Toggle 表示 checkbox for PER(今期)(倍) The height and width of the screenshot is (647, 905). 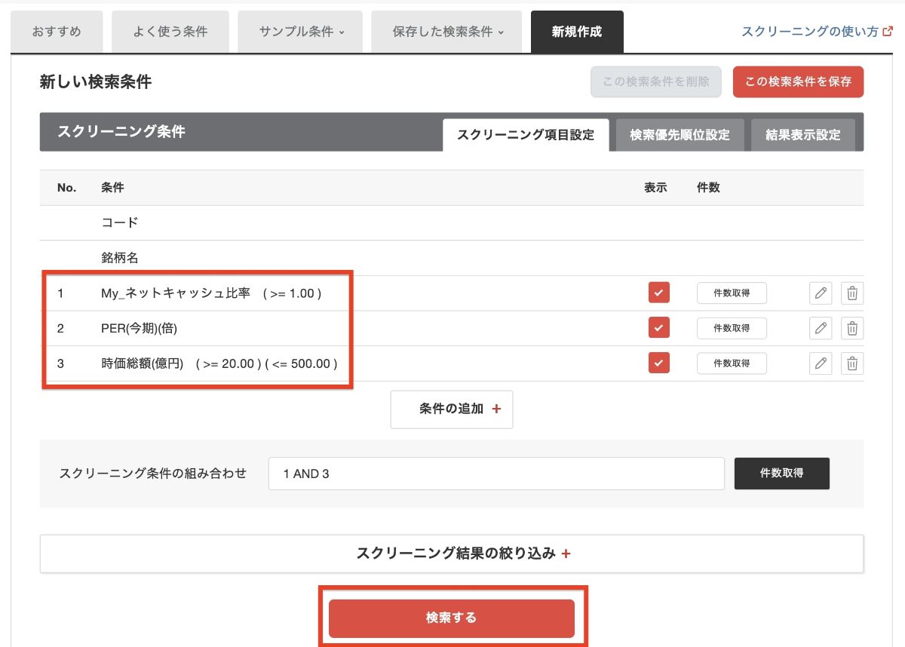[x=658, y=328]
